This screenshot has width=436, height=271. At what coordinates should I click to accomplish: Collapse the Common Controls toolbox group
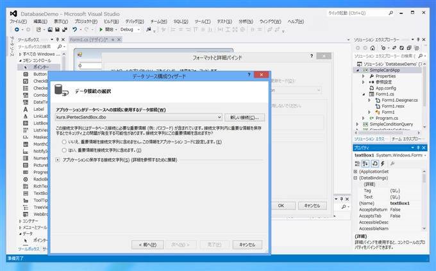pyautogui.click(x=21, y=60)
